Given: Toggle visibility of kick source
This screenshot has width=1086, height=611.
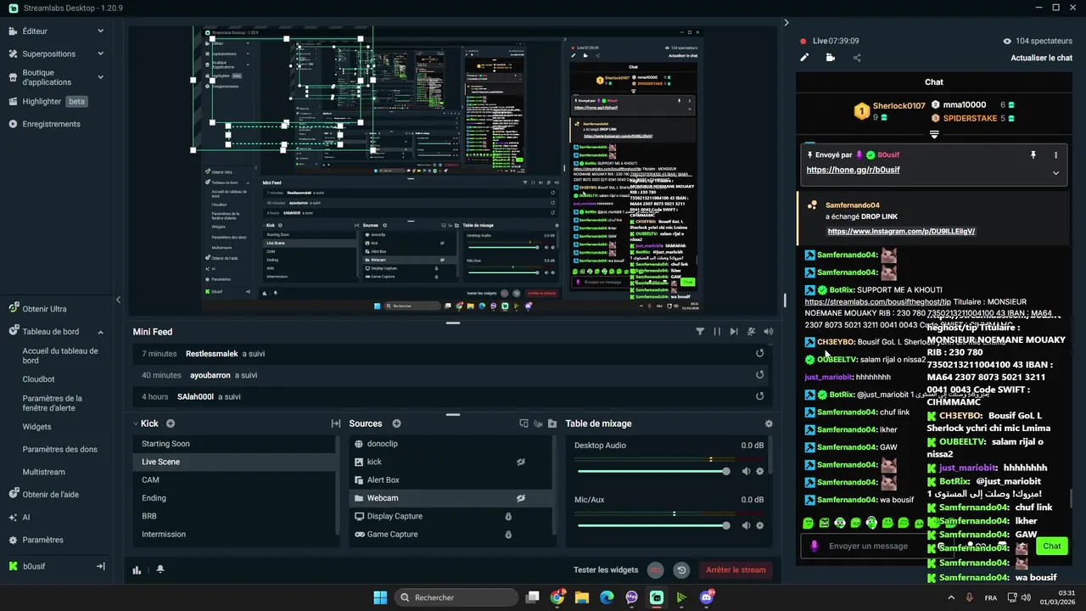Looking at the screenshot, I should (521, 462).
